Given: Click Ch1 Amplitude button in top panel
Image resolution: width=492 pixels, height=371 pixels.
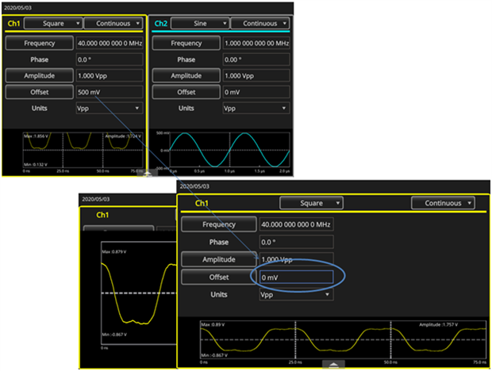Looking at the screenshot, I should [40, 76].
